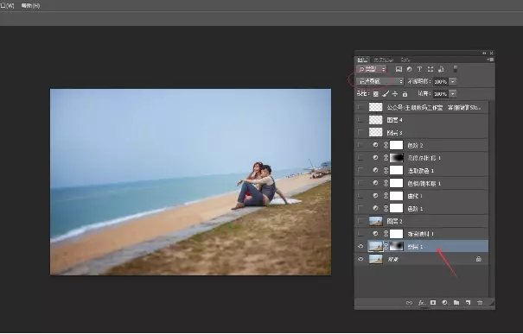Show the 图层 2 layer via its visibility box
Viewport: 523px width, 334px height.
(360, 221)
